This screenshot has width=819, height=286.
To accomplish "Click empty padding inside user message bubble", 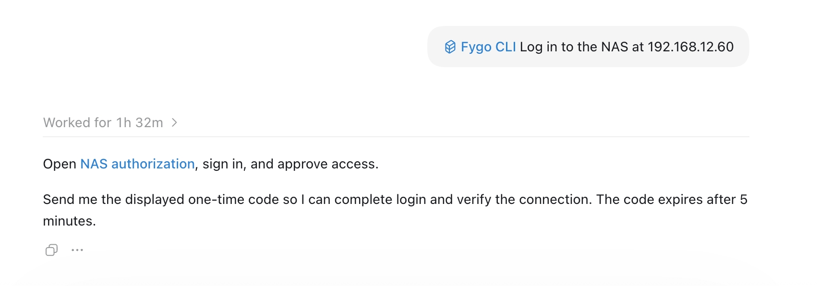I will [588, 61].
